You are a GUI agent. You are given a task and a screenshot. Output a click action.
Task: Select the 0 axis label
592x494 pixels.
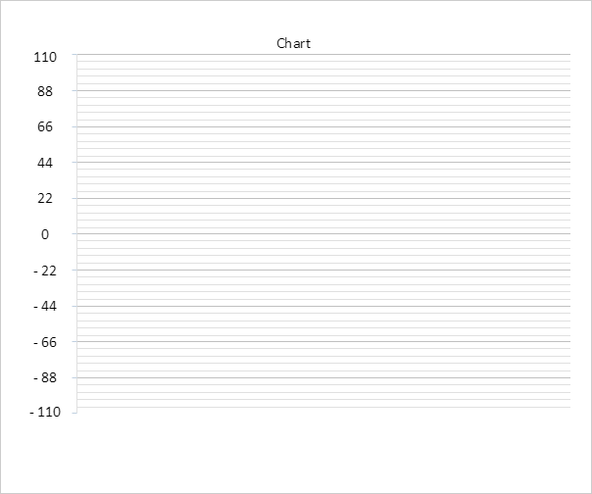point(45,234)
